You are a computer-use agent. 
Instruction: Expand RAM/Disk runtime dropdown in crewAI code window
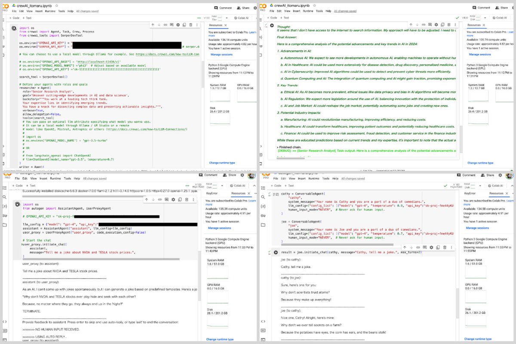[x=227, y=18]
